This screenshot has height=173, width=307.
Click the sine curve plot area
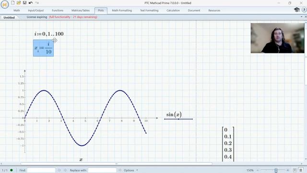tap(85, 118)
